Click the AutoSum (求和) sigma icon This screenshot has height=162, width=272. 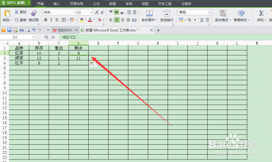point(261,13)
